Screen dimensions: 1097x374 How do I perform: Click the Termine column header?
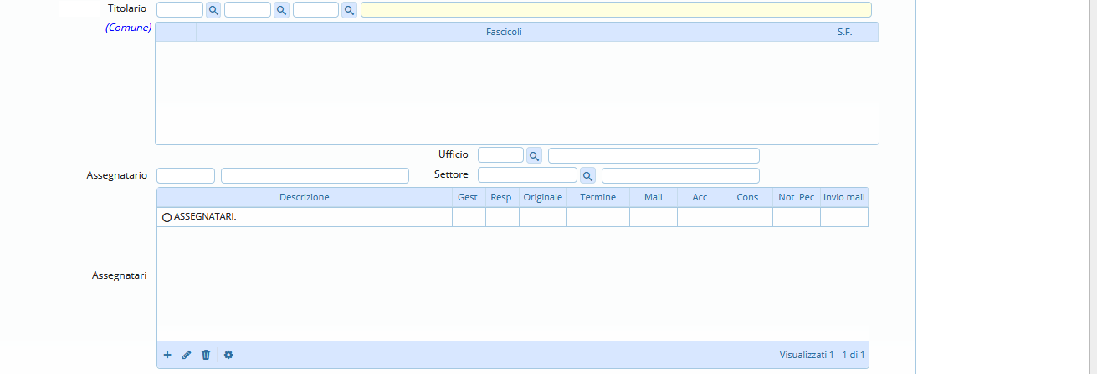[597, 197]
